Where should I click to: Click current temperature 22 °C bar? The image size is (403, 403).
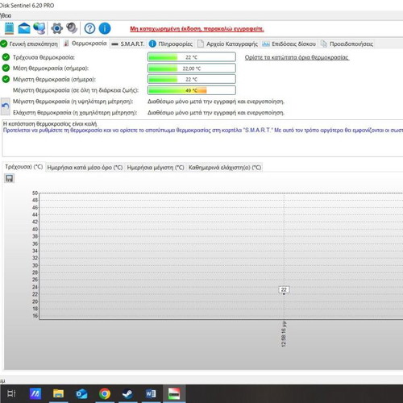[x=192, y=57]
